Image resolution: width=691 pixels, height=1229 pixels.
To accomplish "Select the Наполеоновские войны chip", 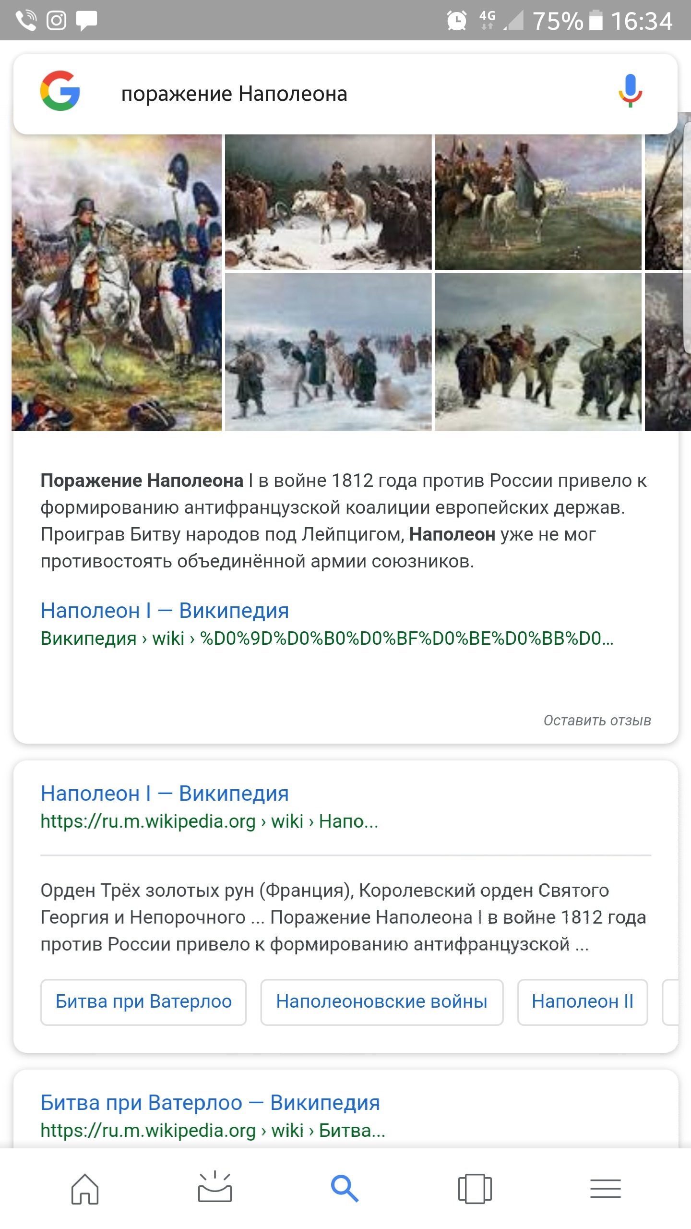I will coord(382,1002).
